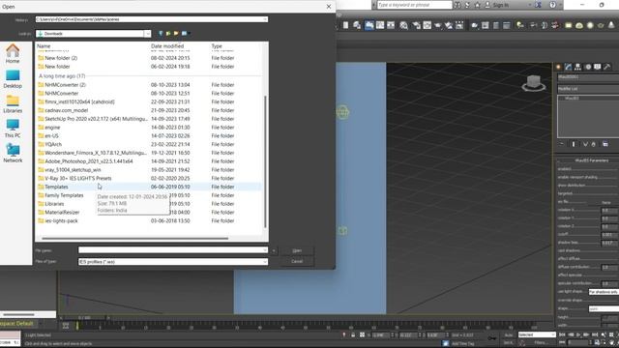Expand the History path dropdown

pos(265,19)
